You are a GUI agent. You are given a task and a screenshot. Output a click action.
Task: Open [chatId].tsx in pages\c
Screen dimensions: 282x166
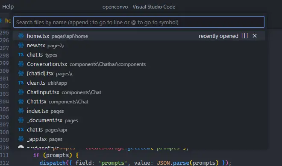(x=139, y=73)
